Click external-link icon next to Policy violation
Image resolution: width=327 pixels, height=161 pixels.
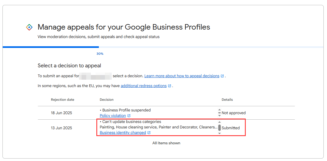[129, 116]
